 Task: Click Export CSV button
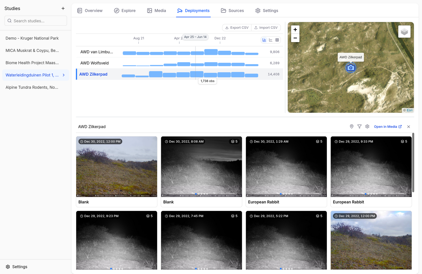tap(237, 27)
